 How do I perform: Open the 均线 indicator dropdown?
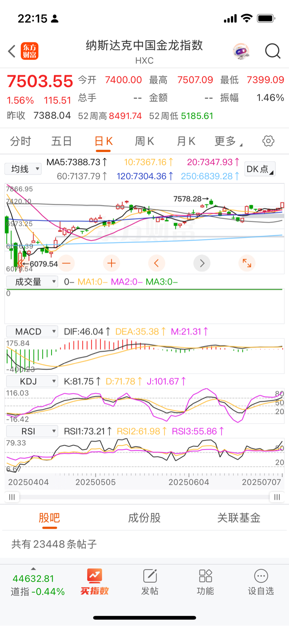[23, 169]
